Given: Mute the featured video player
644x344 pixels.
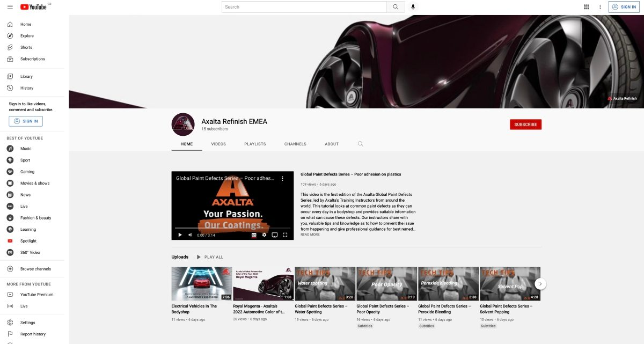Looking at the screenshot, I should [190, 235].
